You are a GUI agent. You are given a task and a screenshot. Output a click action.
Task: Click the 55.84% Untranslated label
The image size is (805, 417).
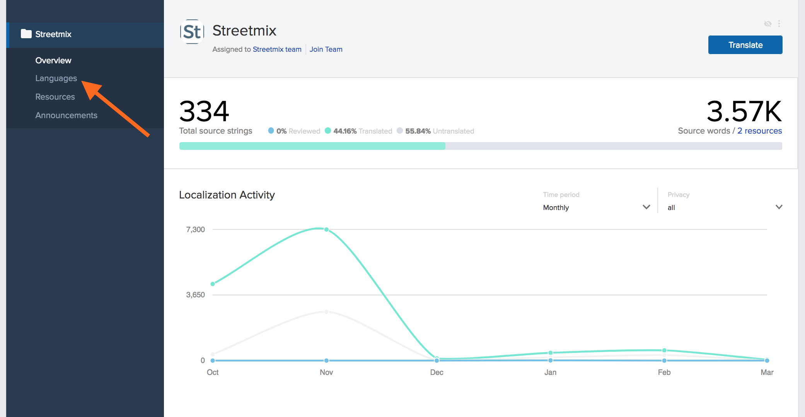coord(440,131)
